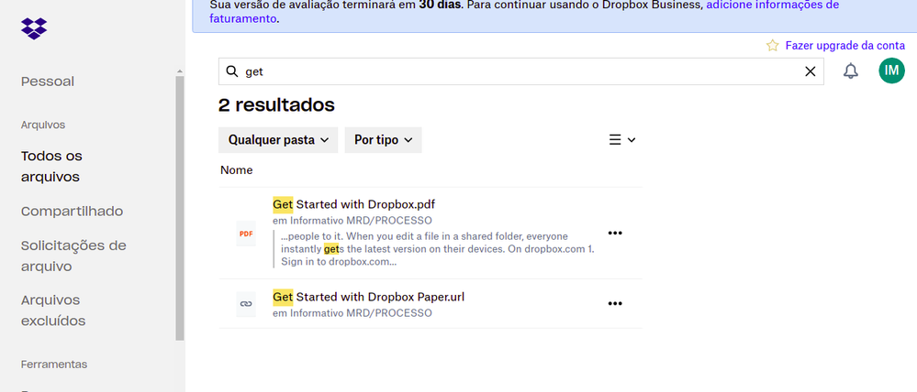Click the folder path under the PDF result
Image resolution: width=917 pixels, height=392 pixels.
click(x=352, y=221)
